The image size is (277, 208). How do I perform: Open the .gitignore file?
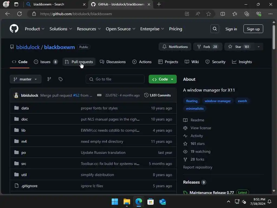coord(29,186)
